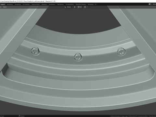The height and width of the screenshot is (117, 156).
Task: Open the Compositing workspace tab
Action: point(70,4)
